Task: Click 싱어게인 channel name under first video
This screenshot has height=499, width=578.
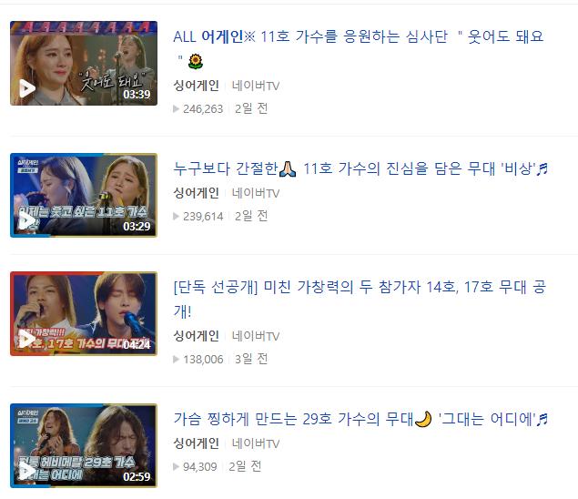Action: [196, 86]
